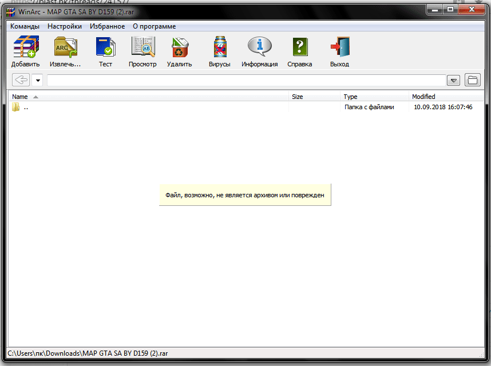This screenshot has width=491, height=366.
Task: Click the address path input field
Action: 247,81
